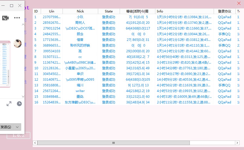Click the 登录协议 column header
The height and width of the screenshot is (150, 244).
[x=224, y=11]
